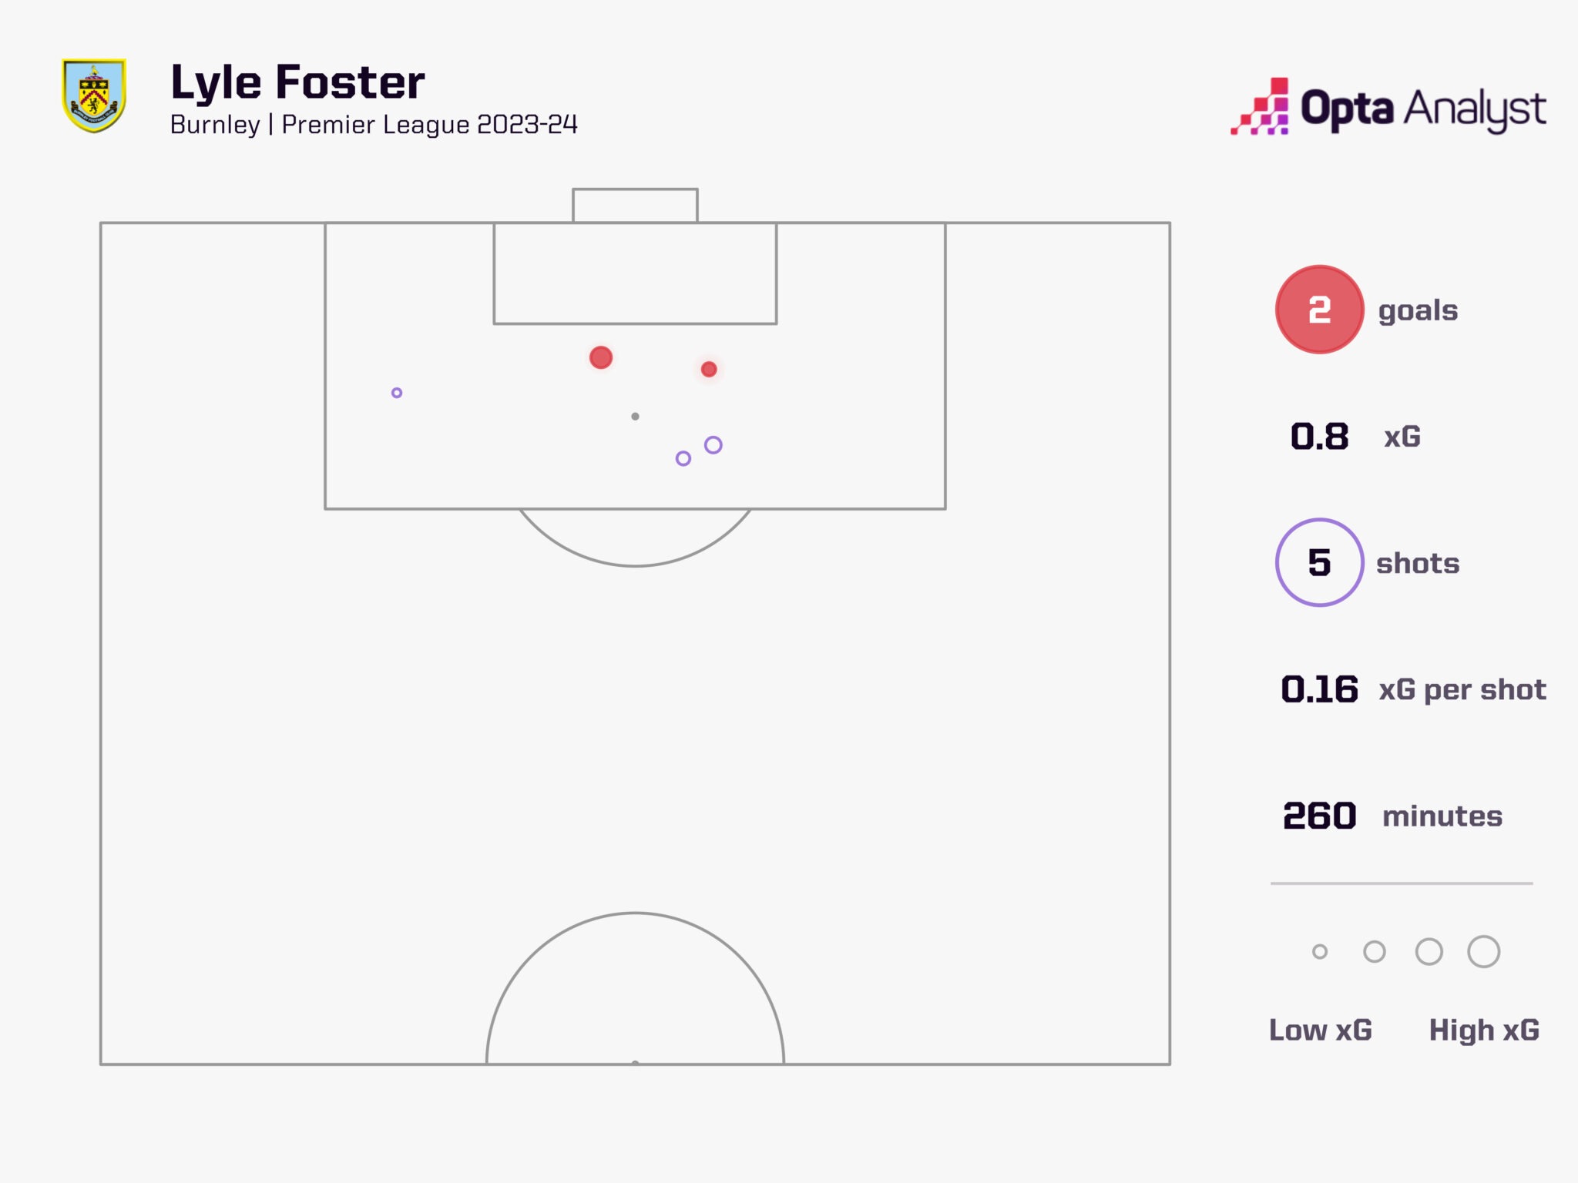1578x1183 pixels.
Task: Select the largest High xG legend circle
Action: point(1483,952)
